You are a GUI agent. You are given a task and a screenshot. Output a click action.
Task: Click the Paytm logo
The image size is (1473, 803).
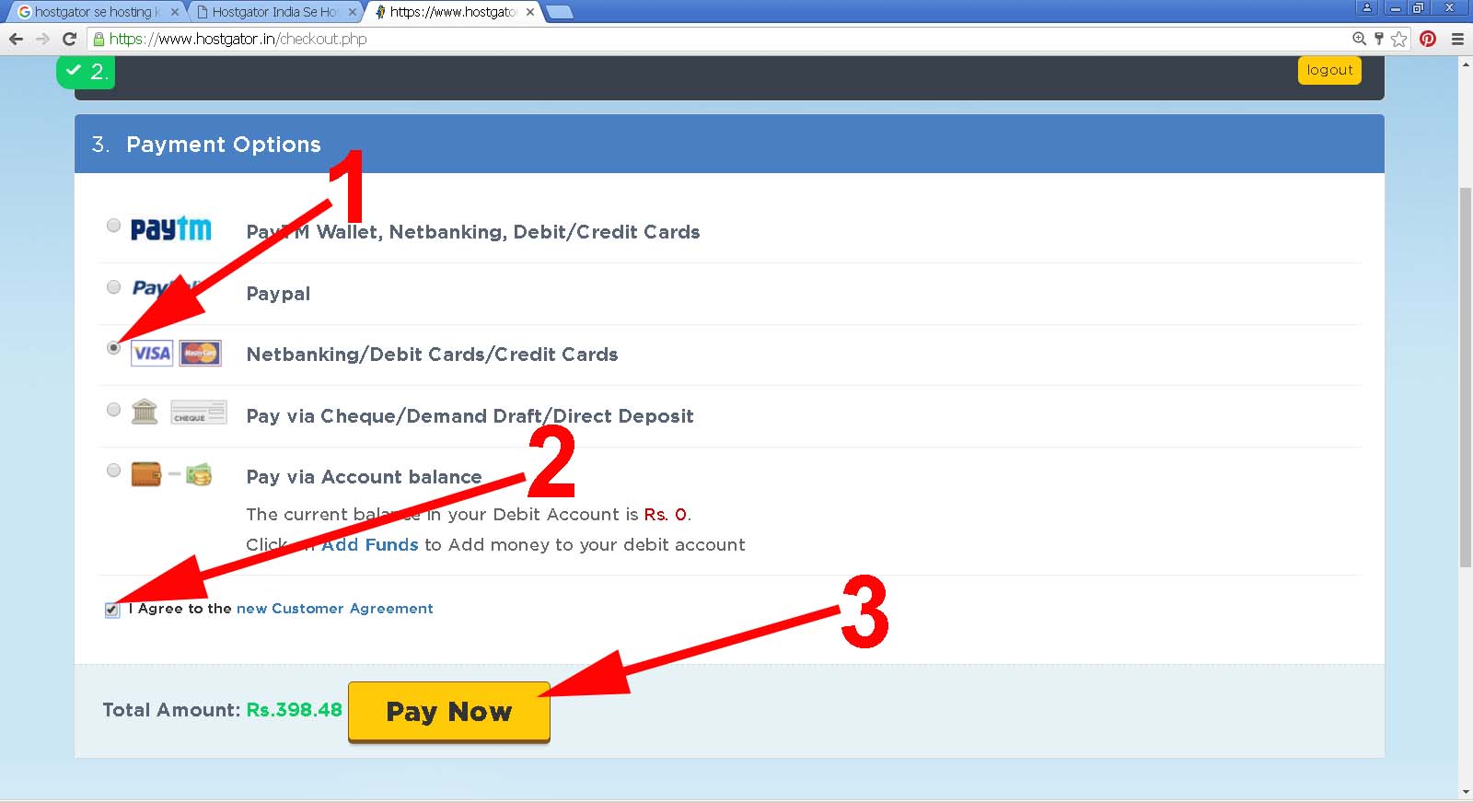pos(171,228)
